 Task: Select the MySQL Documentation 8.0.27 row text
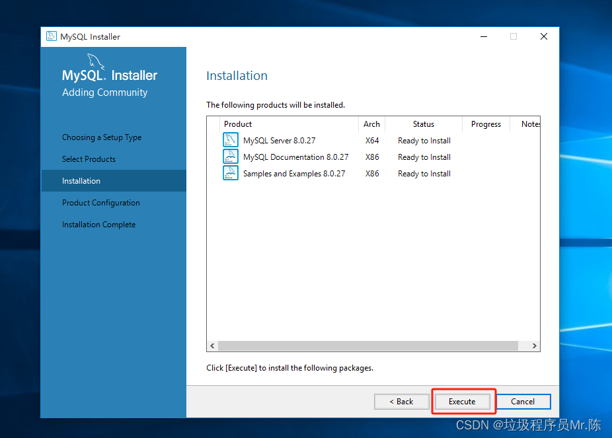[296, 157]
